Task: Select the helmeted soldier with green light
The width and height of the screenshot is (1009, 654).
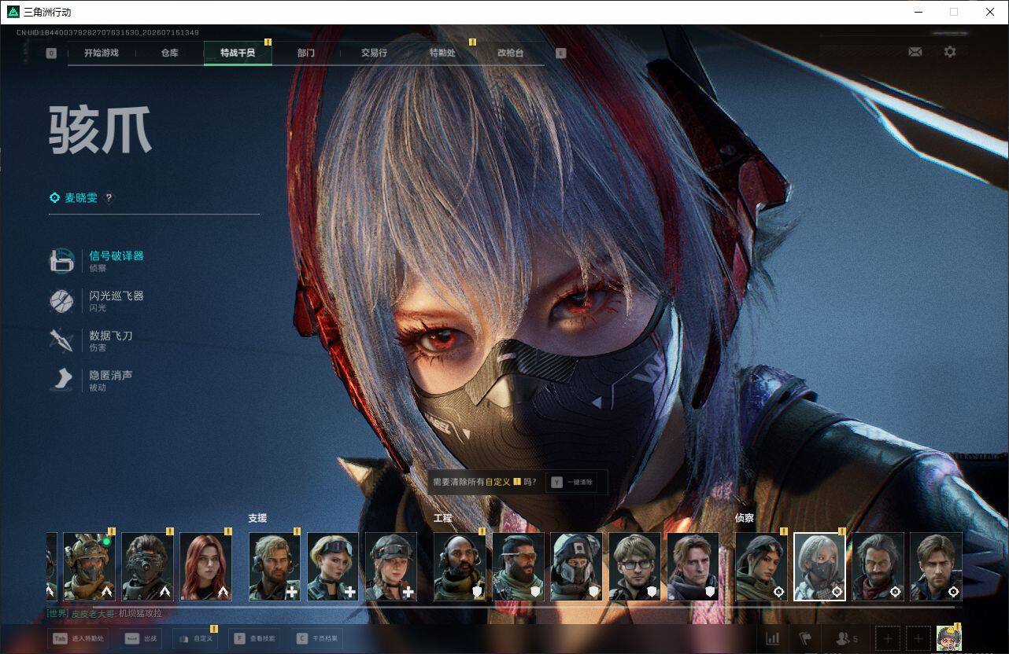Action: [90, 567]
